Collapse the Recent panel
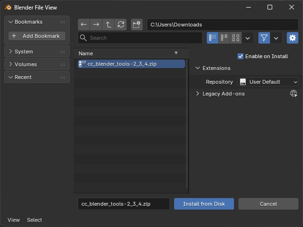Viewport: 303px width, 227px height. pyautogui.click(x=10, y=77)
